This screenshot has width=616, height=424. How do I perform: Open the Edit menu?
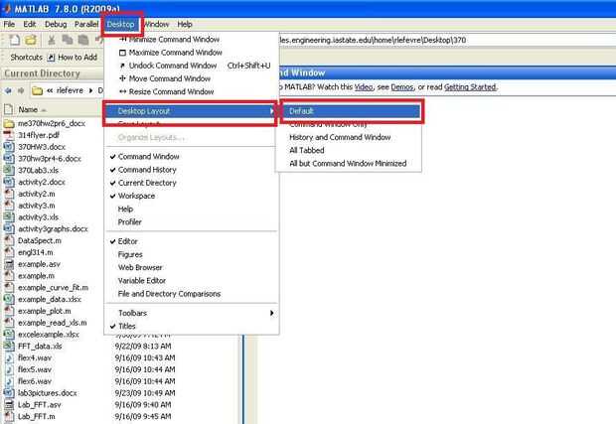tap(30, 25)
